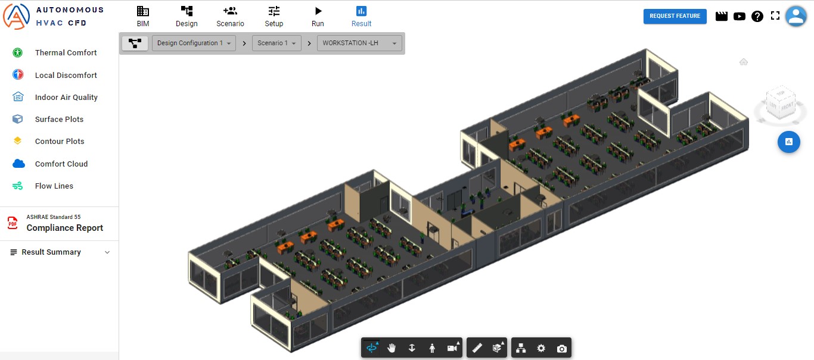
Task: Select the pan hand tool
Action: 392,348
